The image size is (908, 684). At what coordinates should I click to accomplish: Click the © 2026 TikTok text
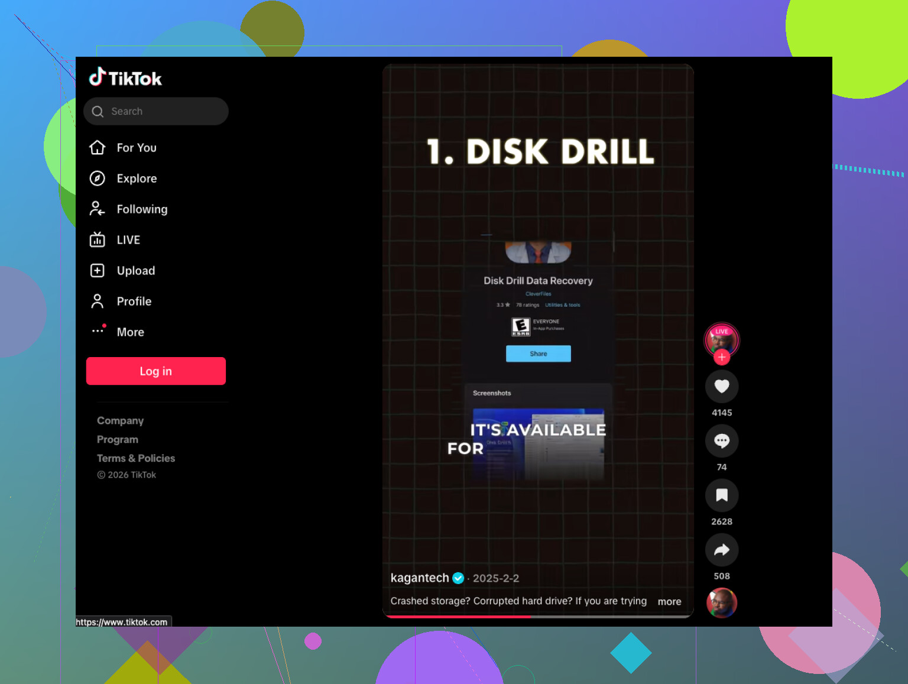127,475
